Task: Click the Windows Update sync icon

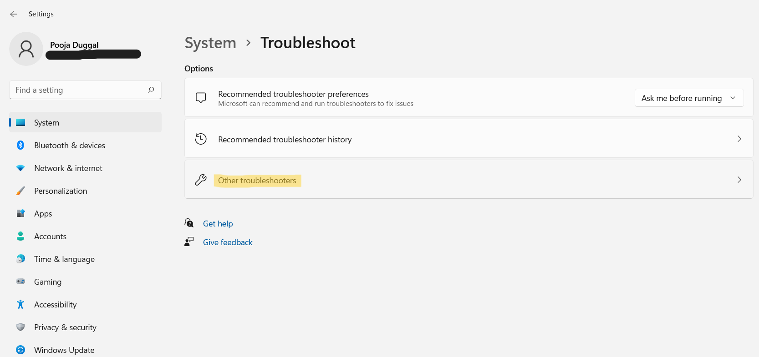Action: pyautogui.click(x=20, y=350)
